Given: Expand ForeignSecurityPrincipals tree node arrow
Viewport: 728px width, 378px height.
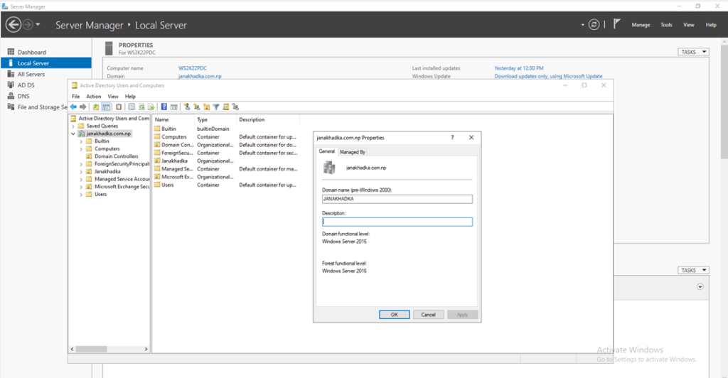Looking at the screenshot, I should [x=81, y=164].
